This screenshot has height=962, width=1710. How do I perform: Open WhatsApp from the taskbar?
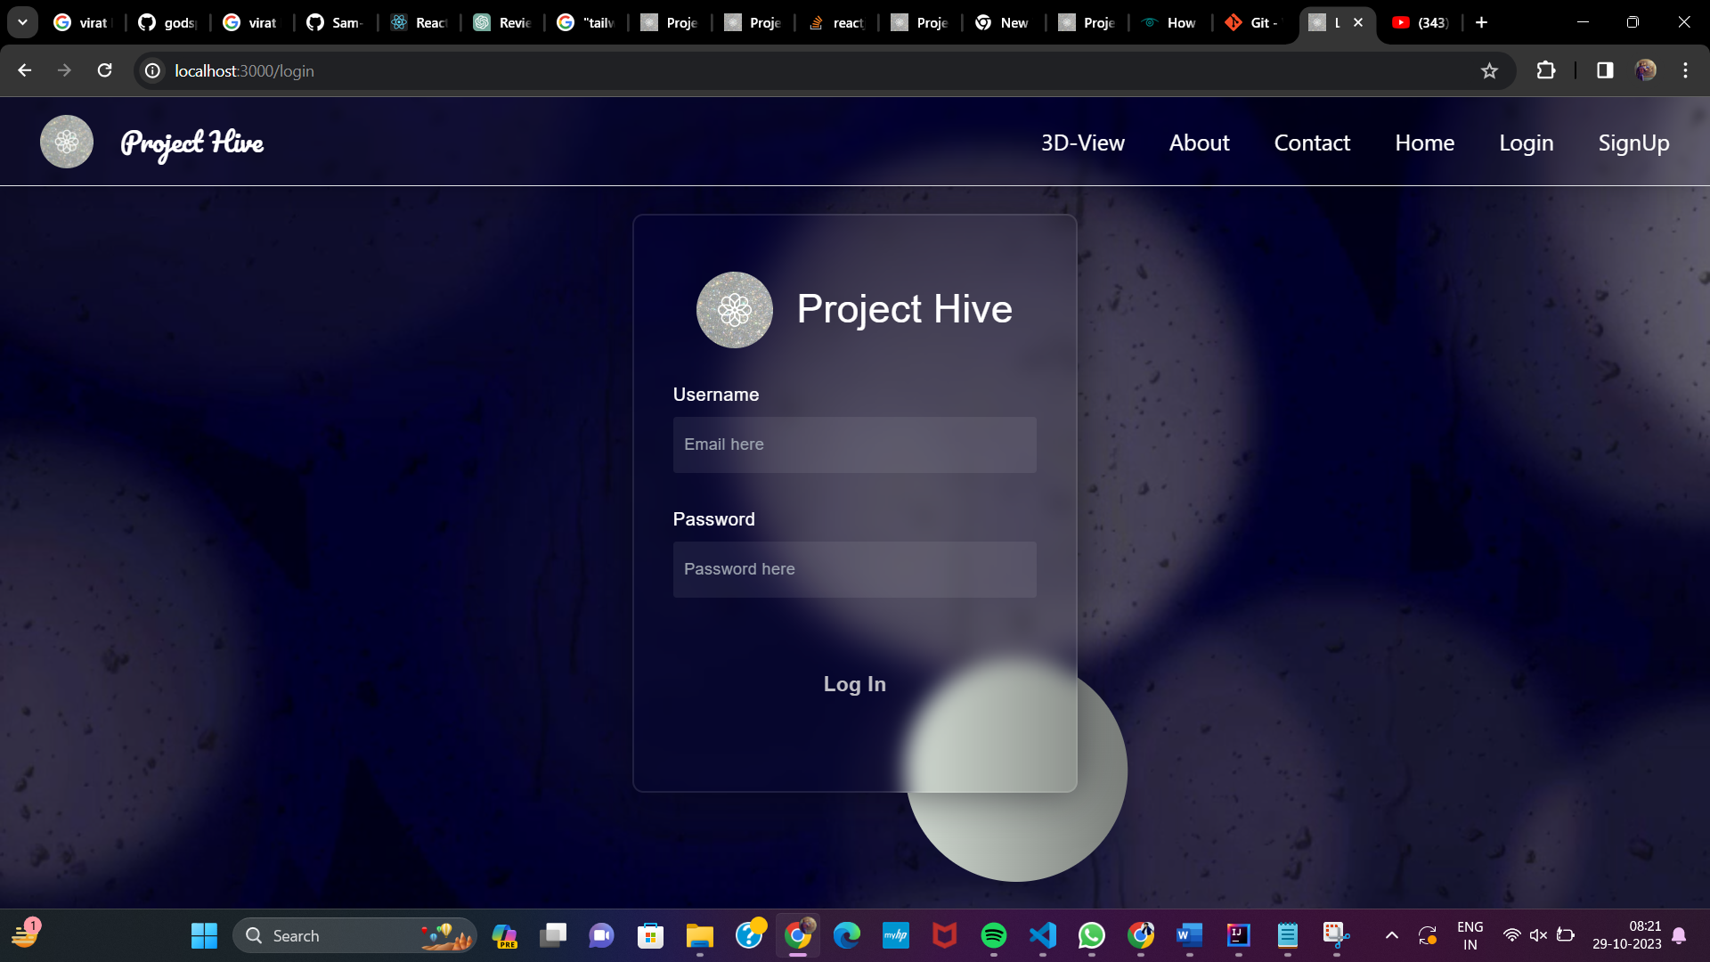(1091, 935)
